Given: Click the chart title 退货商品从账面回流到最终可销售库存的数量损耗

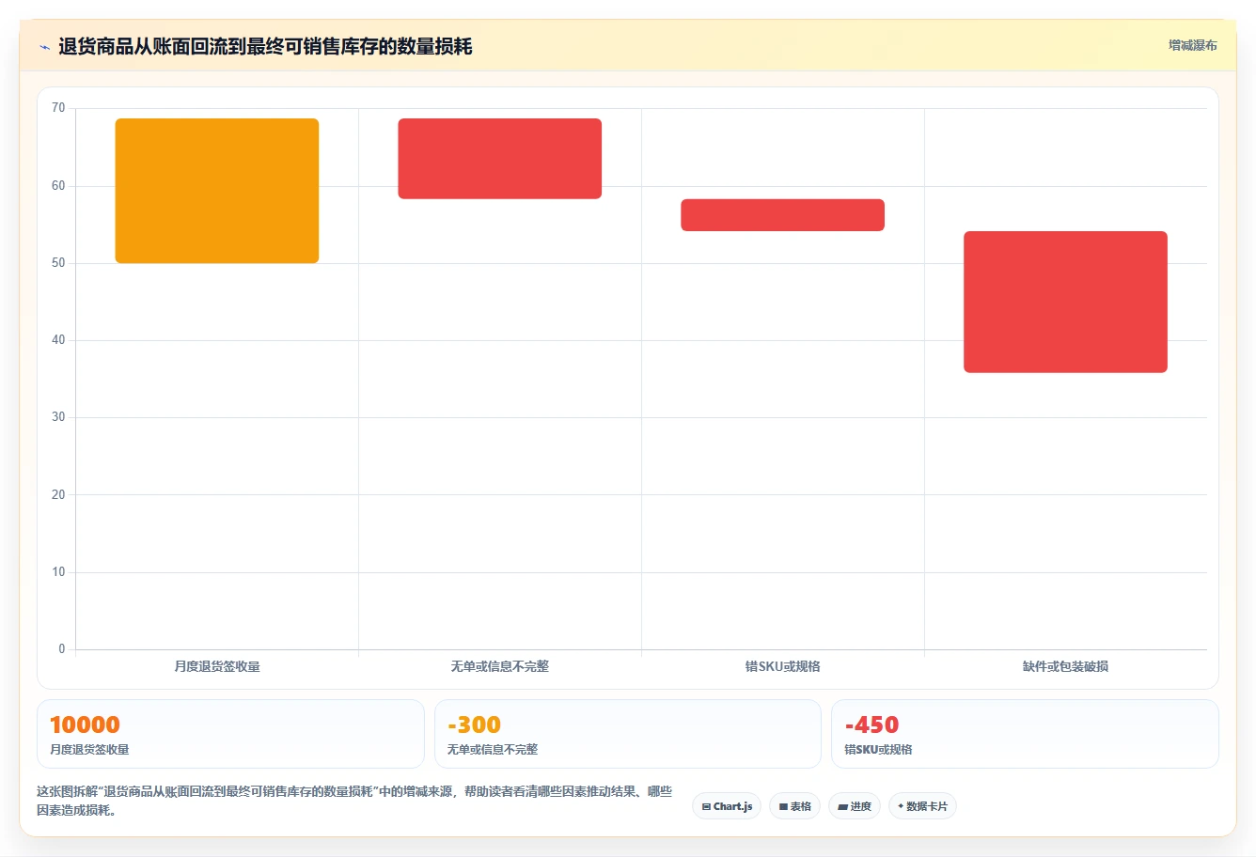Looking at the screenshot, I should point(265,47).
